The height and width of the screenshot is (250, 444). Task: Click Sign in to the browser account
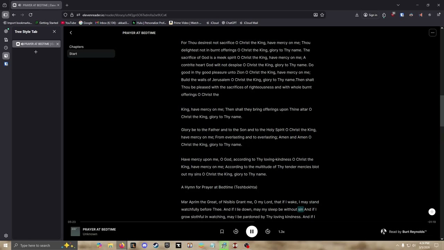pos(370,15)
